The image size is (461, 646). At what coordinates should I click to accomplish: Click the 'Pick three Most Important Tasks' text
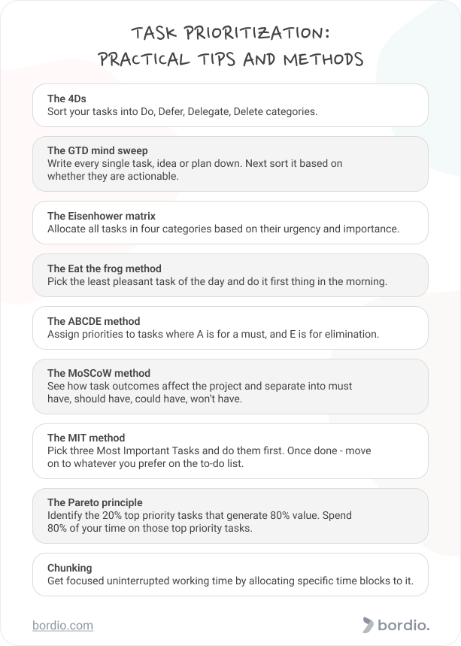209,457
